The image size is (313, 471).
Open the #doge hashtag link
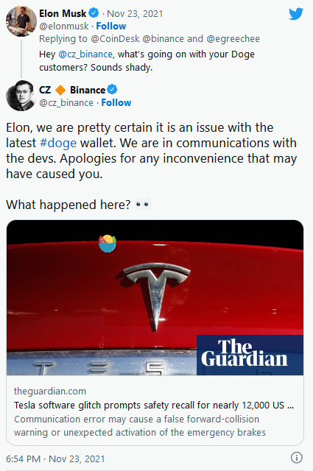(58, 143)
